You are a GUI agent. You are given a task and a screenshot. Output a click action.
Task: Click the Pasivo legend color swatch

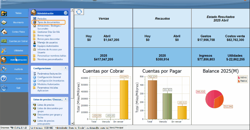[x=239, y=80]
